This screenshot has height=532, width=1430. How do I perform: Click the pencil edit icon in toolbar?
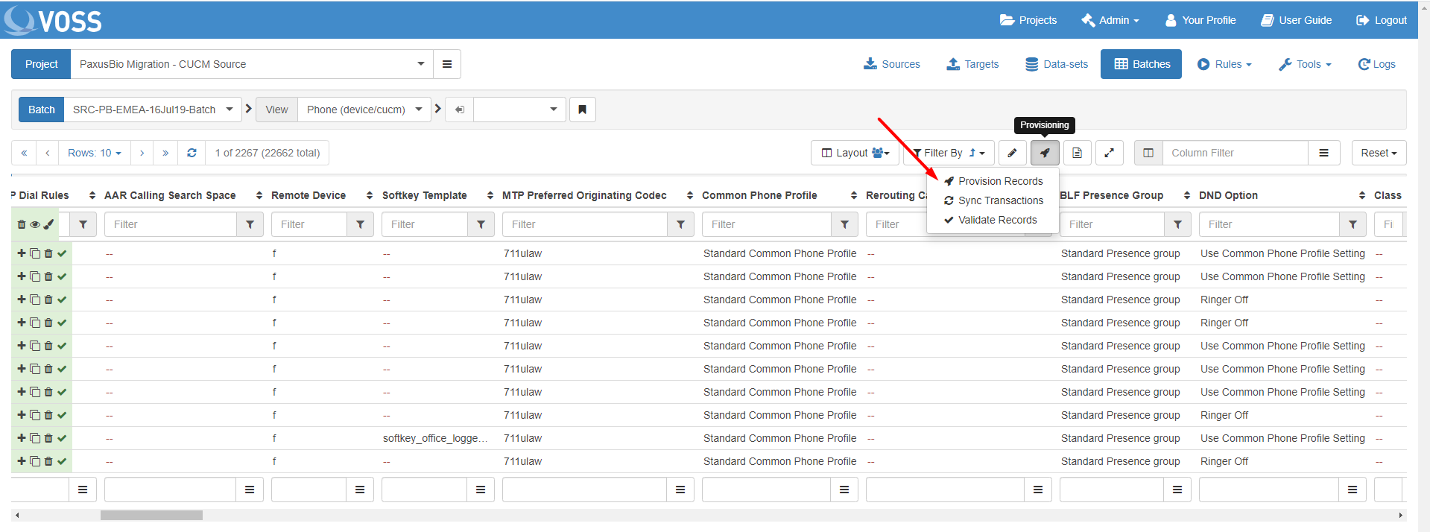1012,153
